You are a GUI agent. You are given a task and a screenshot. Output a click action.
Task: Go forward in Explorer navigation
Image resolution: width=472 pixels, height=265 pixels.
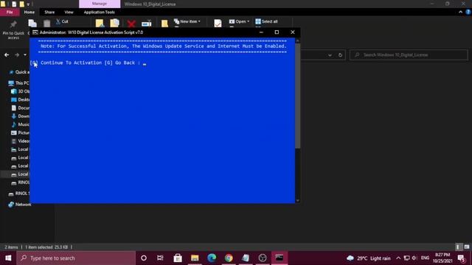click(x=17, y=55)
